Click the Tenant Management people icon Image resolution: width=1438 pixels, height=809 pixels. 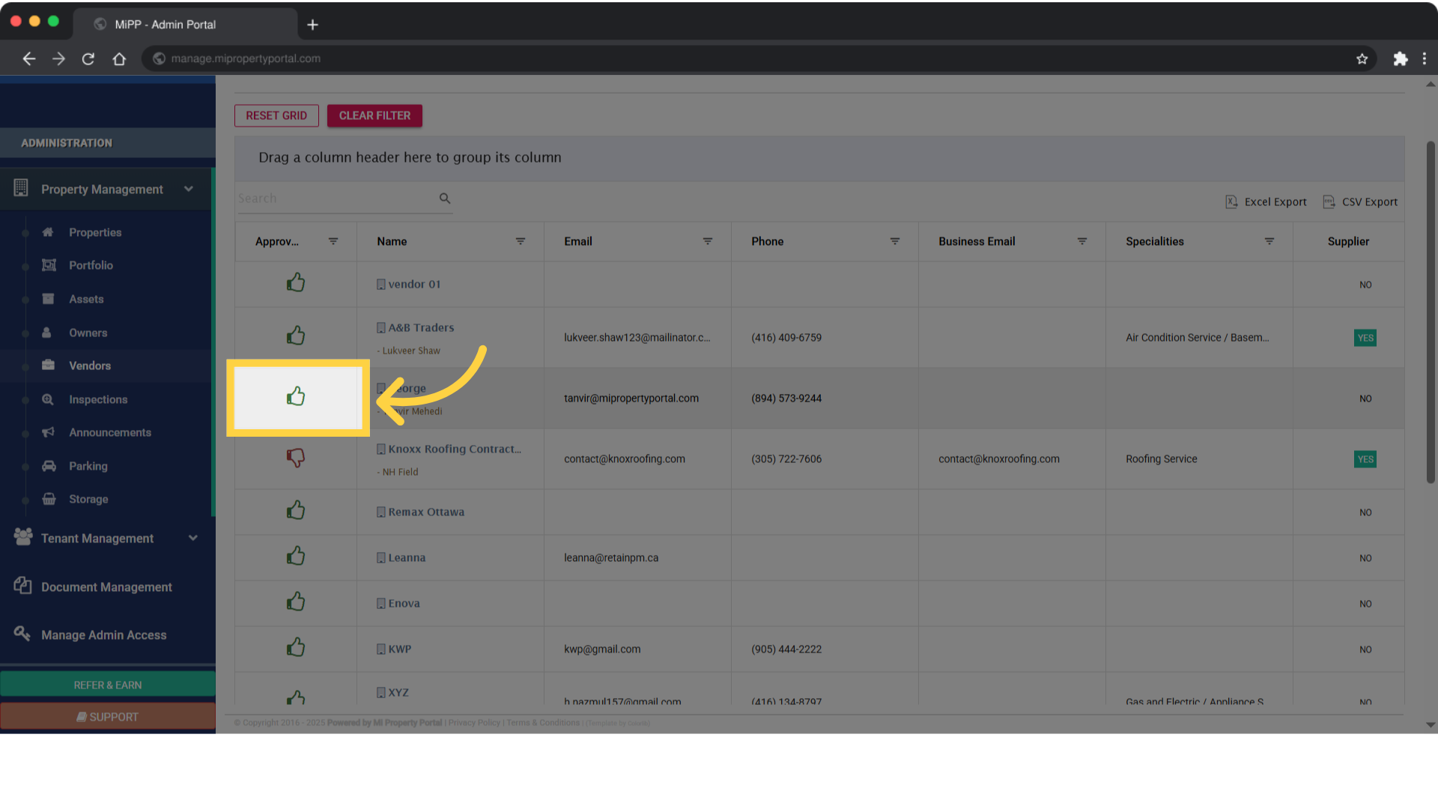click(x=23, y=536)
